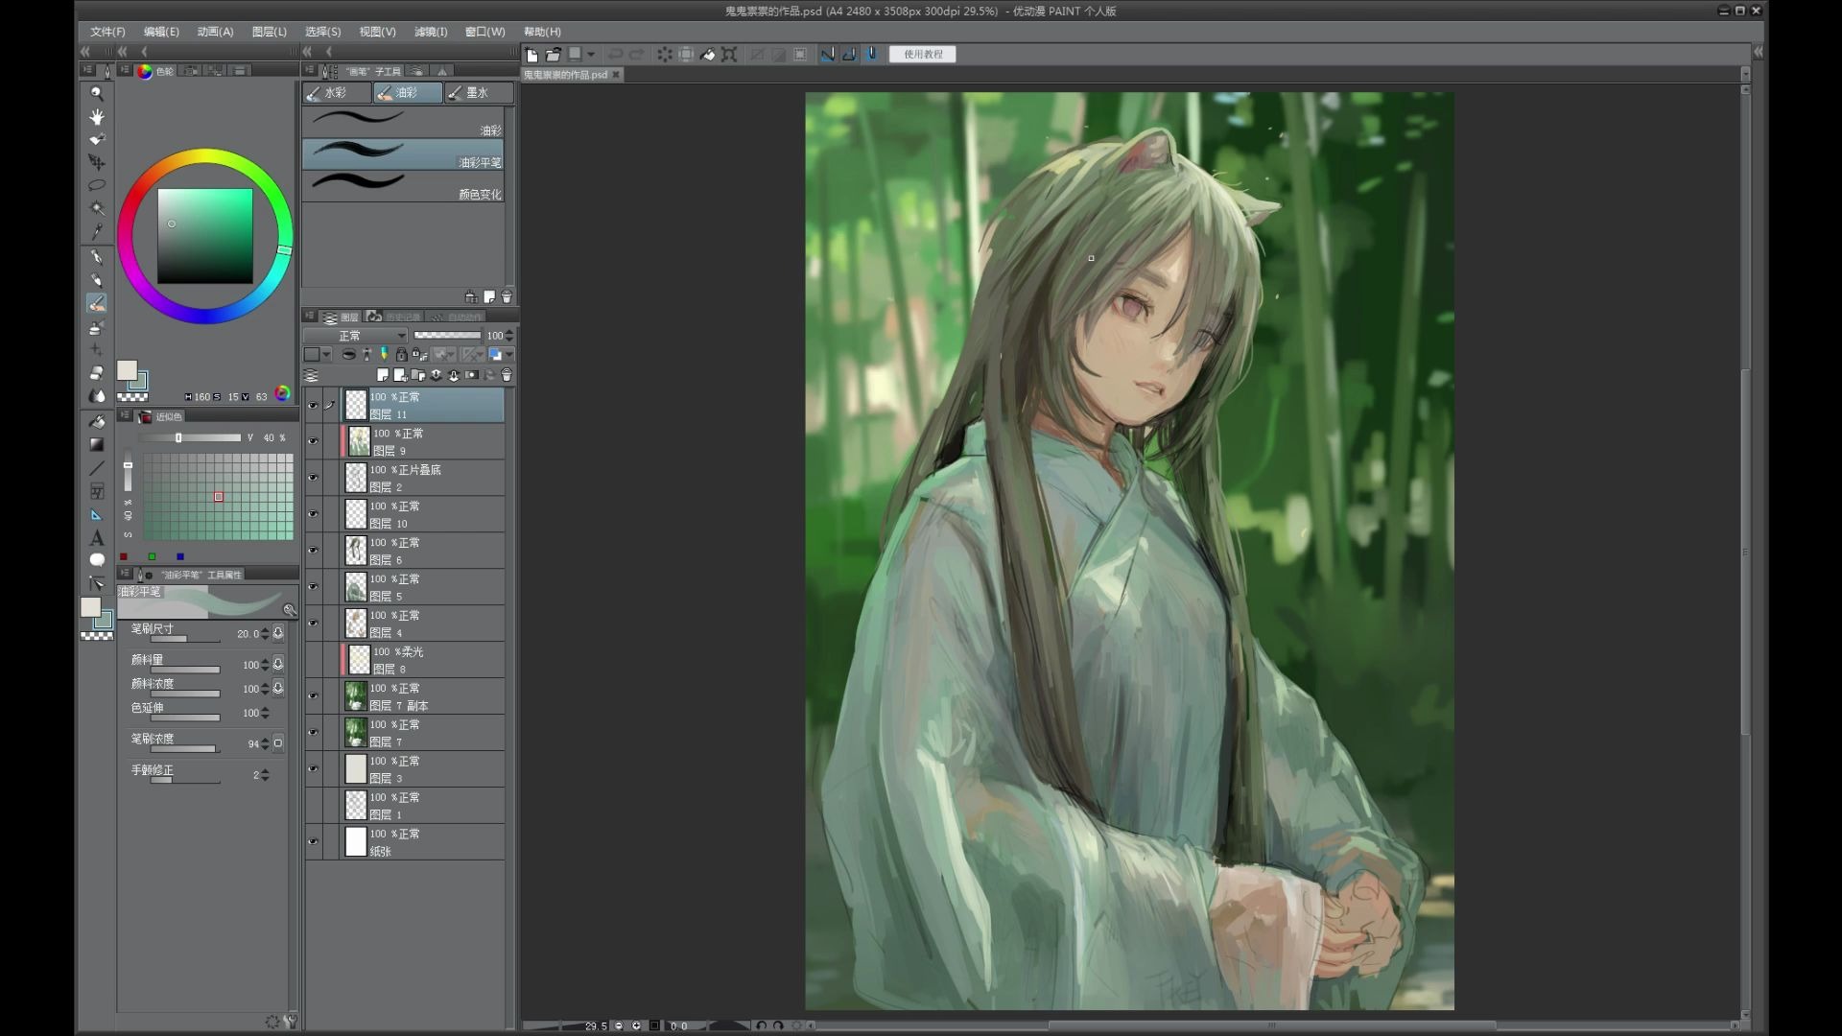Click the Scale/rotate transform command bar icon
Screen dimensions: 1842x1036
[x=729, y=55]
